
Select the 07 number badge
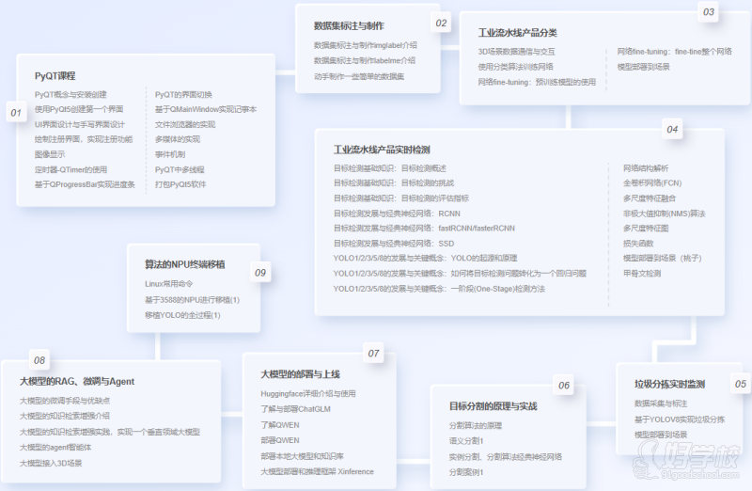click(373, 354)
